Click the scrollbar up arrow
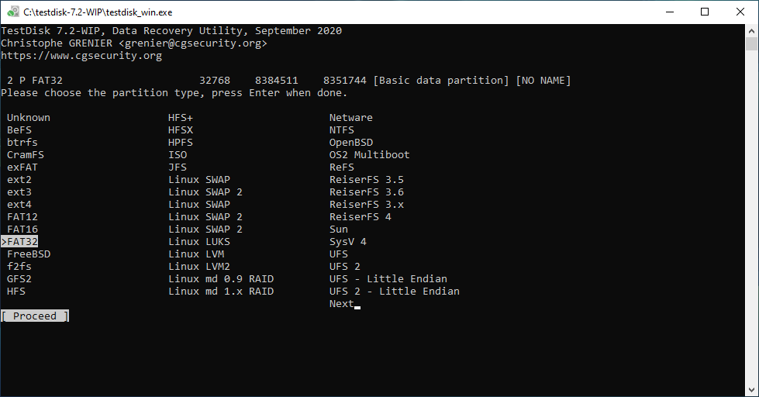759x397 pixels. tap(751, 30)
